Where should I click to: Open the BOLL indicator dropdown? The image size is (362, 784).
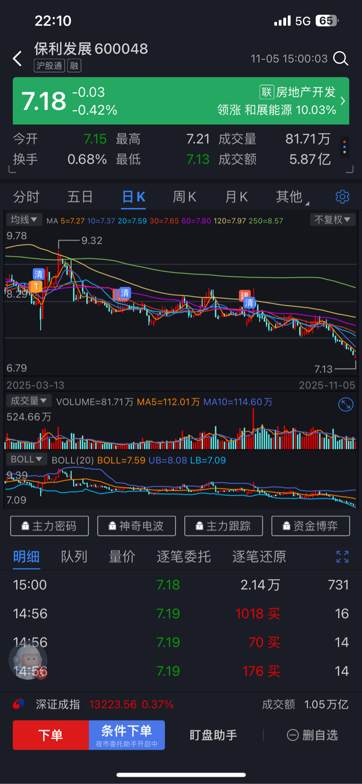pyautogui.click(x=26, y=459)
